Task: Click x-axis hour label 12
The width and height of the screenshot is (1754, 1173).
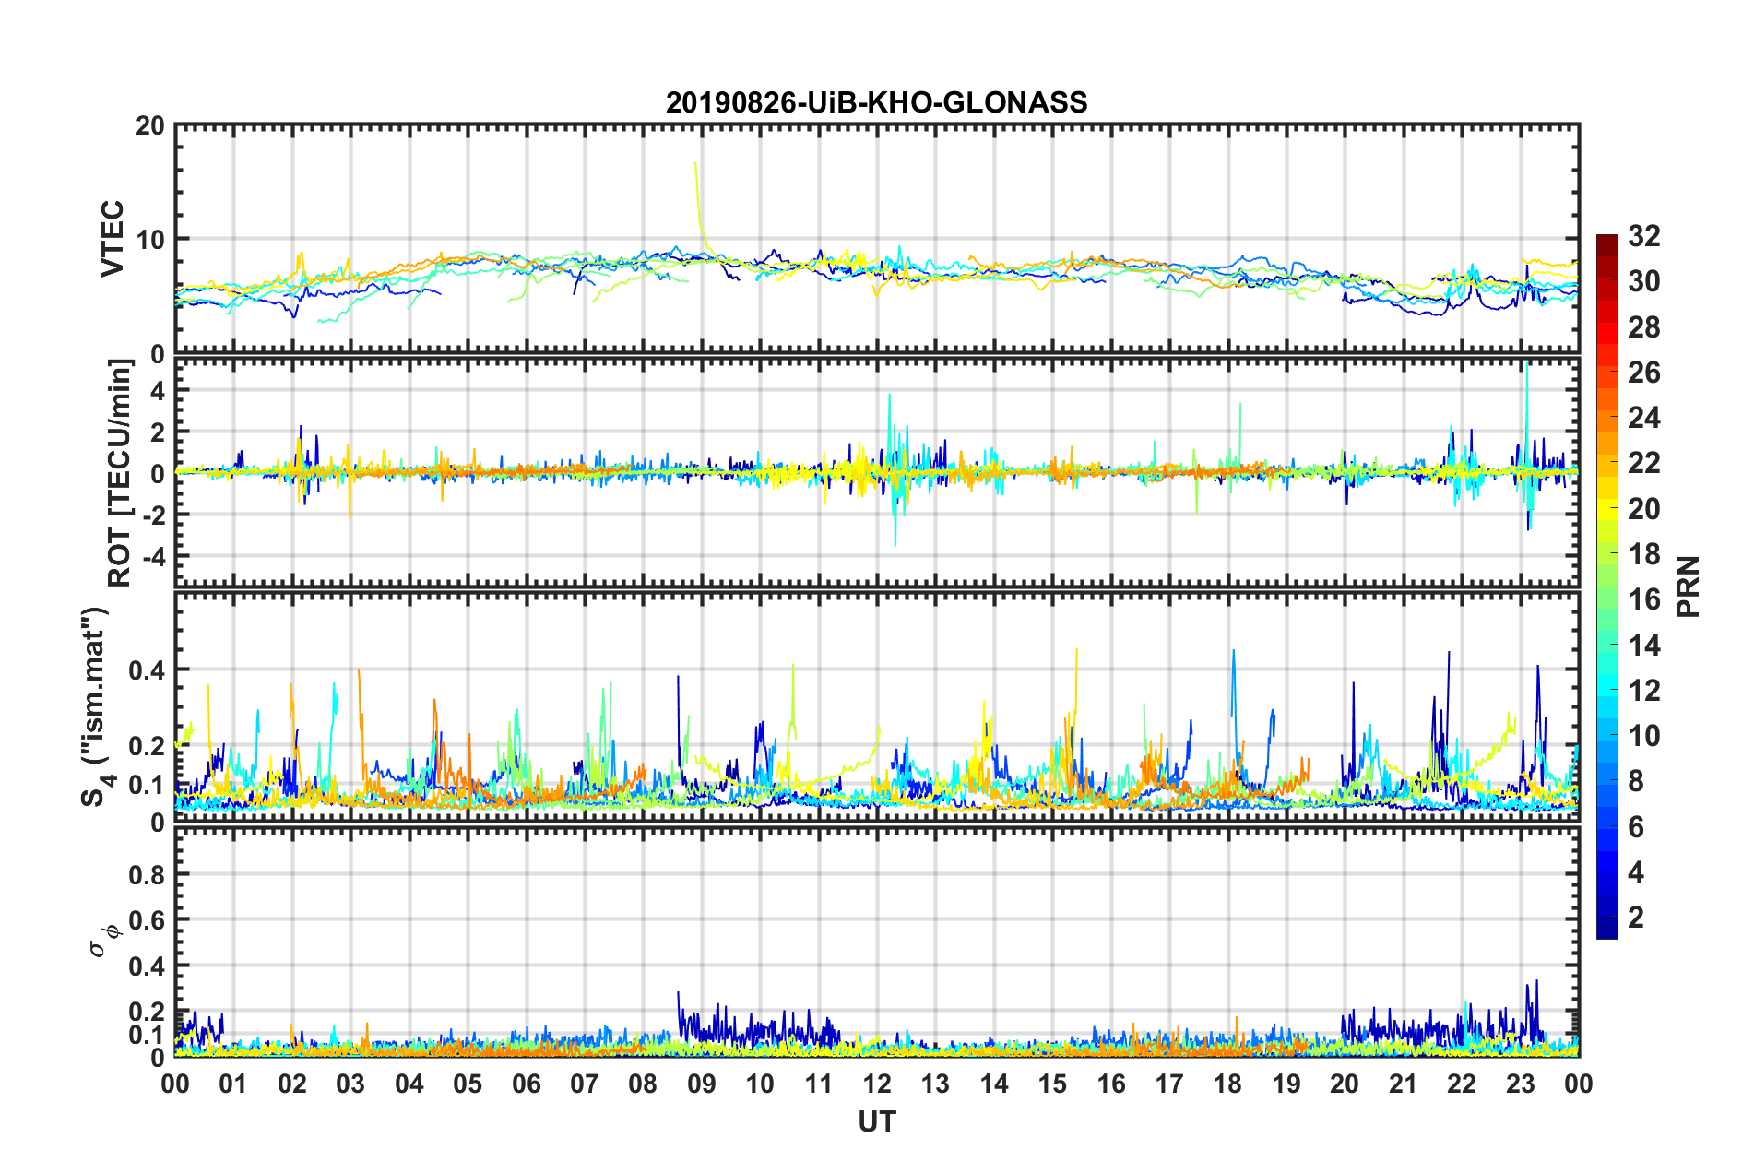Action: pyautogui.click(x=877, y=1084)
